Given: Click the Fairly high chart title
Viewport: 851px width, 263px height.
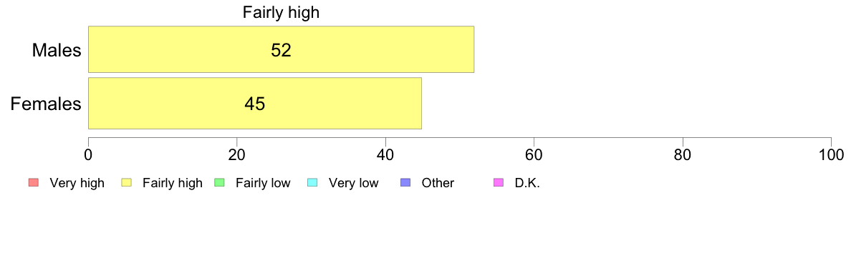Looking at the screenshot, I should 281,13.
